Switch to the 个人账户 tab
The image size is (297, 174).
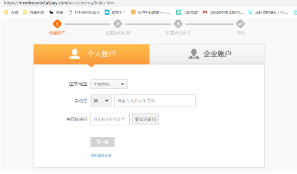pyautogui.click(x=91, y=54)
